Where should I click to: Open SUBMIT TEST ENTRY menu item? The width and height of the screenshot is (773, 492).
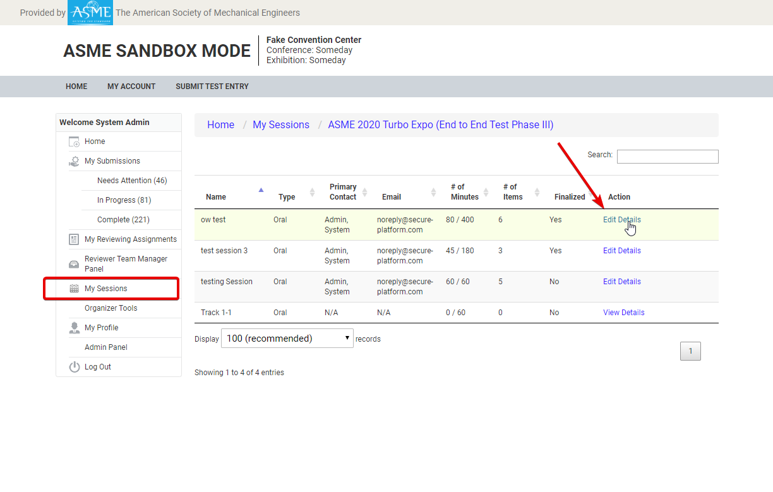[212, 87]
